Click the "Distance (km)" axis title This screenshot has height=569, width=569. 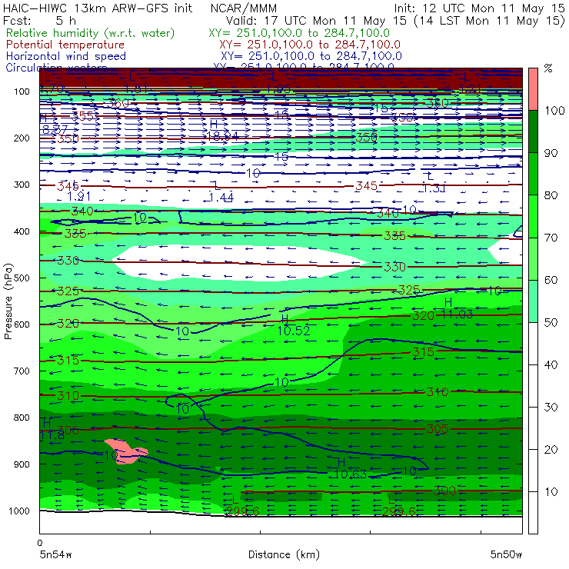click(x=284, y=554)
